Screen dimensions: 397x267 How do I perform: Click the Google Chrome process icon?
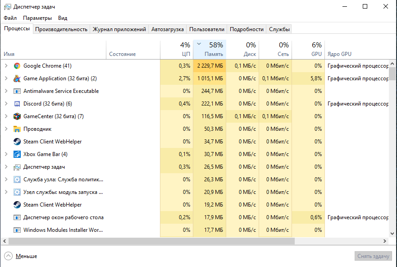point(17,66)
